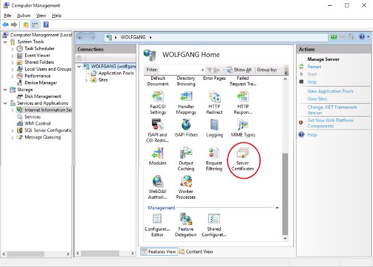Click the Show All button
Screen dimensions: 373x267
click(240, 70)
